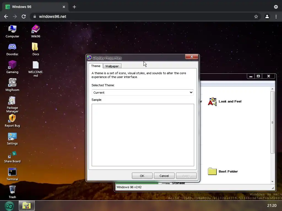282x211 pixels.
Task: Open the Computer desktop icon
Action: (x=12, y=31)
